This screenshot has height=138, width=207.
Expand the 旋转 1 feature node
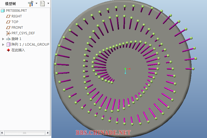tap(3, 39)
